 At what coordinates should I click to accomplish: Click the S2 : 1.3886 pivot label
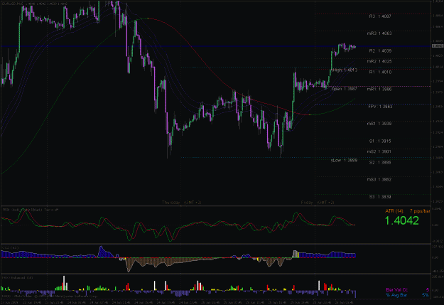tap(380, 163)
